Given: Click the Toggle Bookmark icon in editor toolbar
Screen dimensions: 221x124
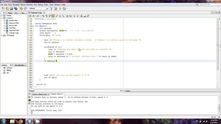Looking at the screenshot, I should (63, 16).
